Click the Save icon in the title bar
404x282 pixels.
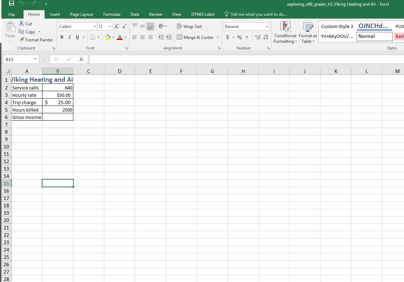(11, 4)
